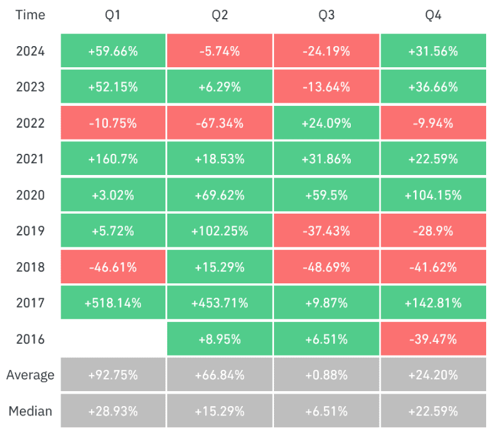Screen dimensions: 493x431
Task: Select the Average Q1 value +92.75%
Action: tap(114, 375)
